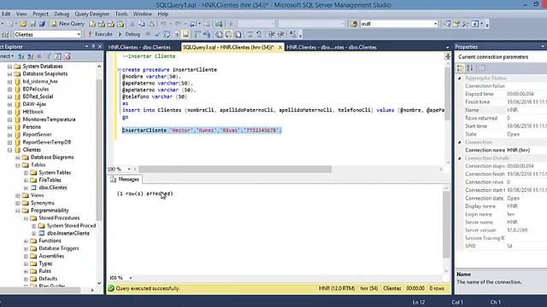Image resolution: width=547 pixels, height=307 pixels.
Task: Collapse the create procedure code block
Action: pyautogui.click(x=120, y=70)
